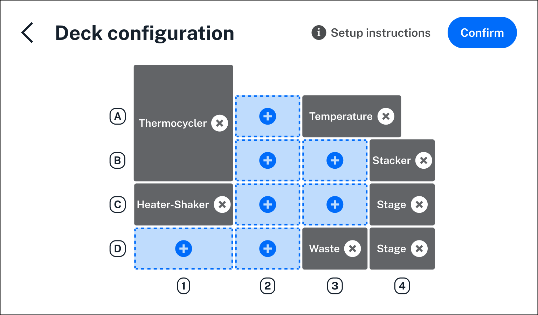Click the info icon beside Setup instructions
This screenshot has width=538, height=315.
point(319,33)
